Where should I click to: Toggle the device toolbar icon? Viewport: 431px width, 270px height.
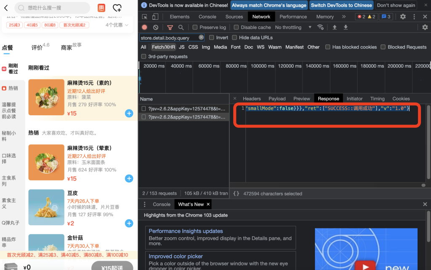pyautogui.click(x=155, y=17)
